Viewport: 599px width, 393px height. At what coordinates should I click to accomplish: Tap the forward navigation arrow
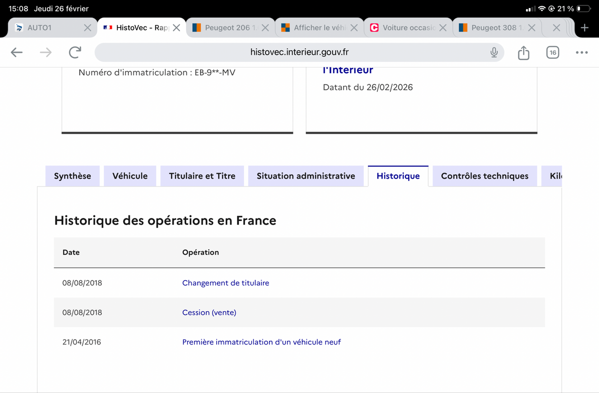pos(46,52)
